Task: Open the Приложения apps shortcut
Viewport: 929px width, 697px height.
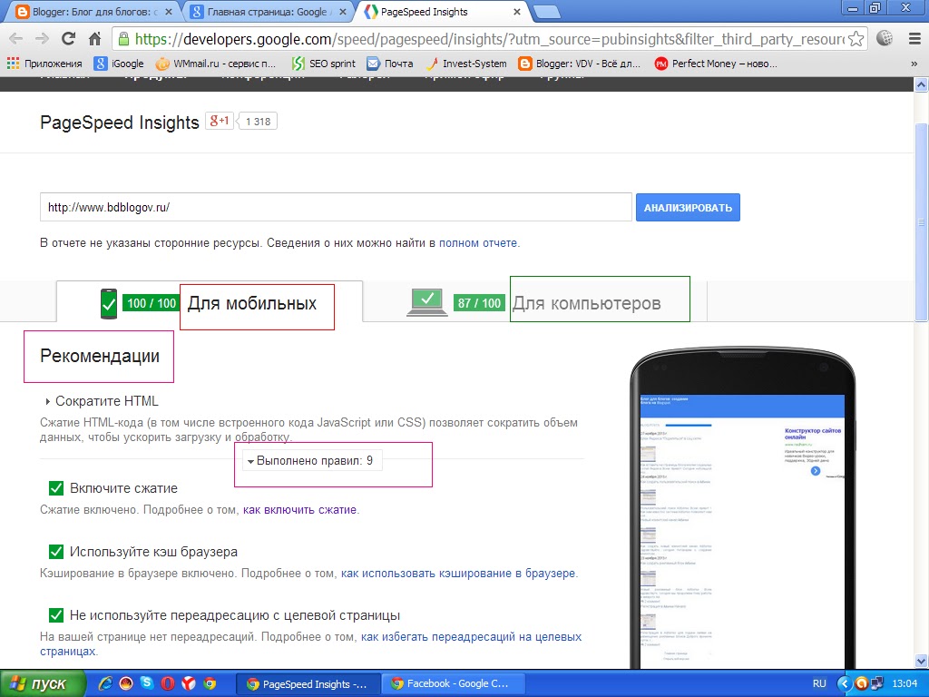Action: coord(44,64)
